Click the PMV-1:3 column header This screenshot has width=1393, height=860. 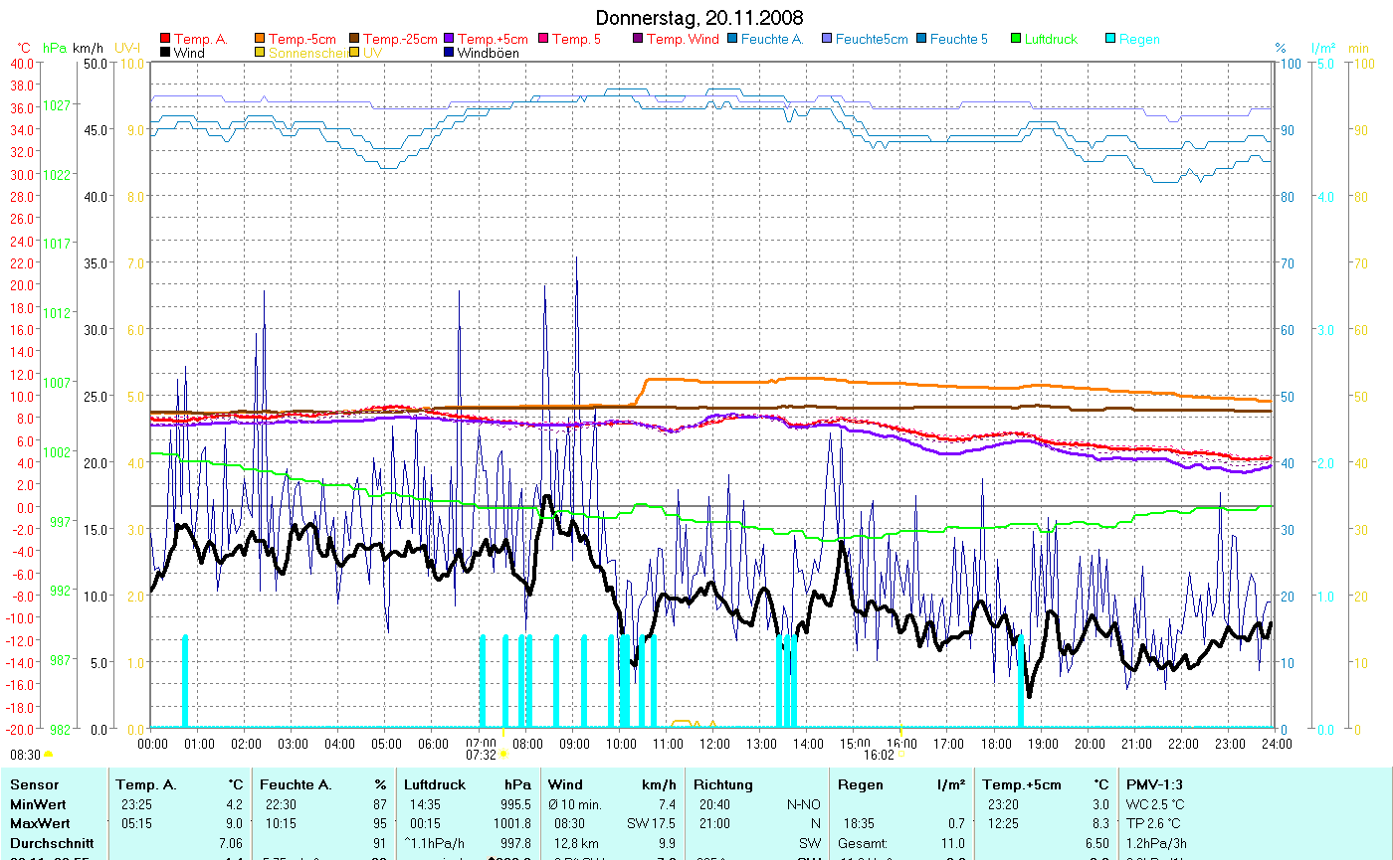(x=1154, y=784)
